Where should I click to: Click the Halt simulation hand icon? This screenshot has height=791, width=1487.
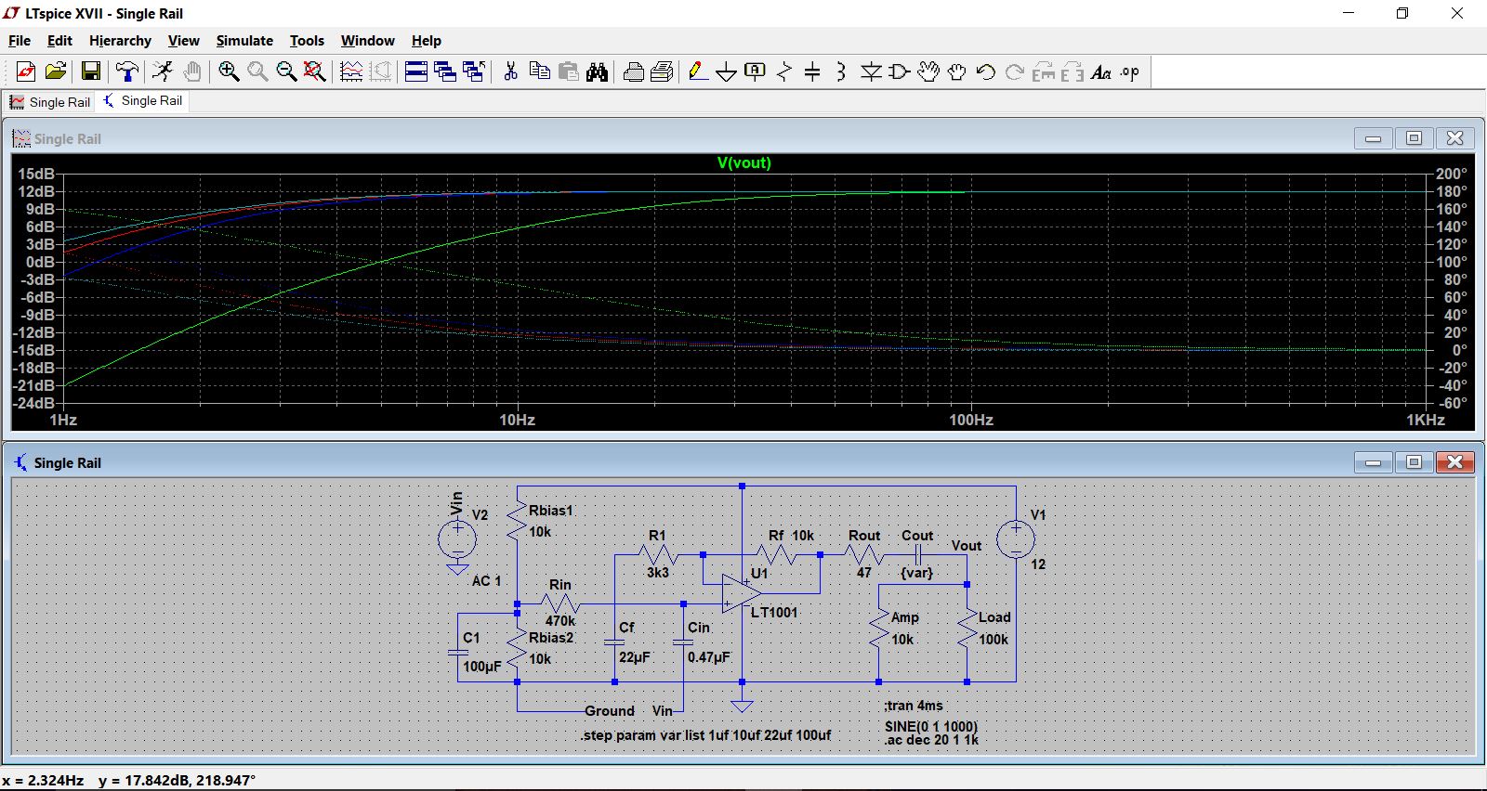(x=191, y=71)
